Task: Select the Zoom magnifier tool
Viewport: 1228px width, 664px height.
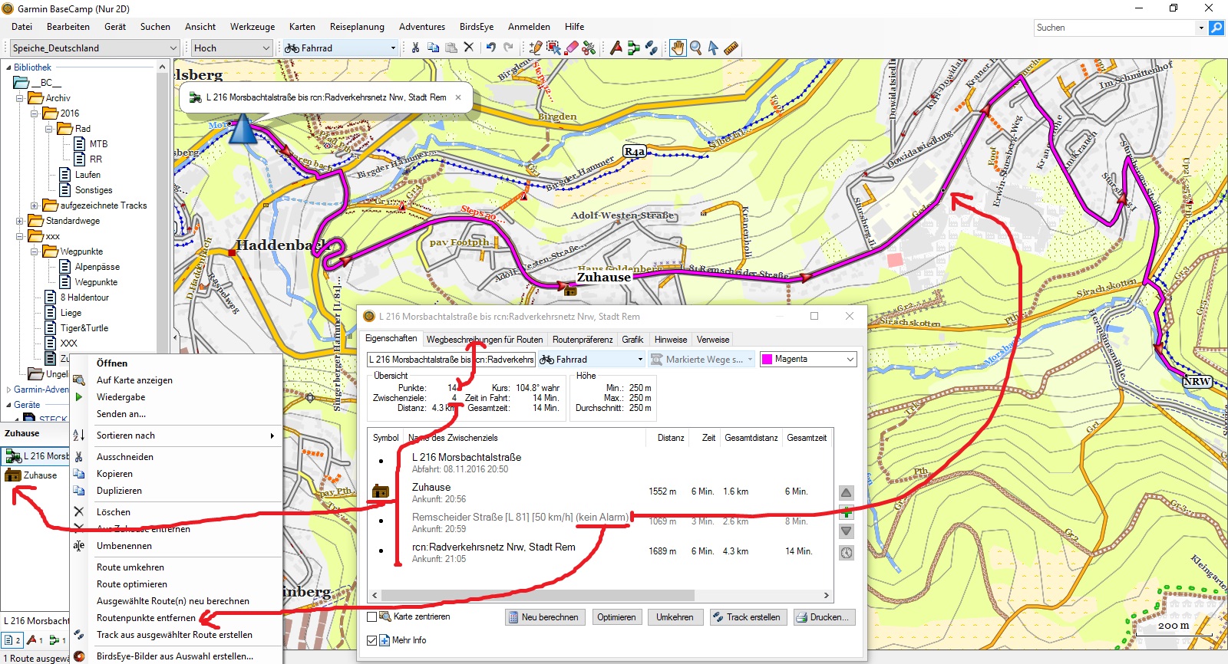Action: click(695, 48)
